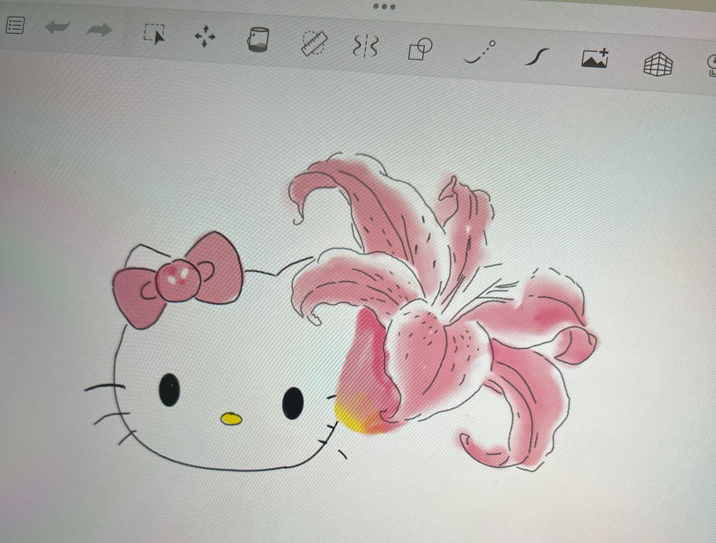The width and height of the screenshot is (716, 543).
Task: Open the Perspective Guides grid tool
Action: tap(658, 64)
